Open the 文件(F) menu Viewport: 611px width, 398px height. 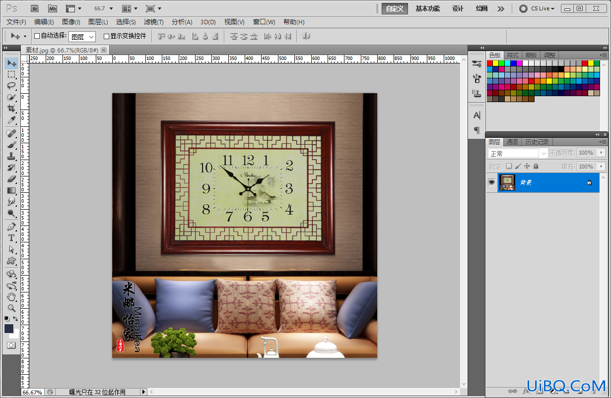(x=16, y=22)
